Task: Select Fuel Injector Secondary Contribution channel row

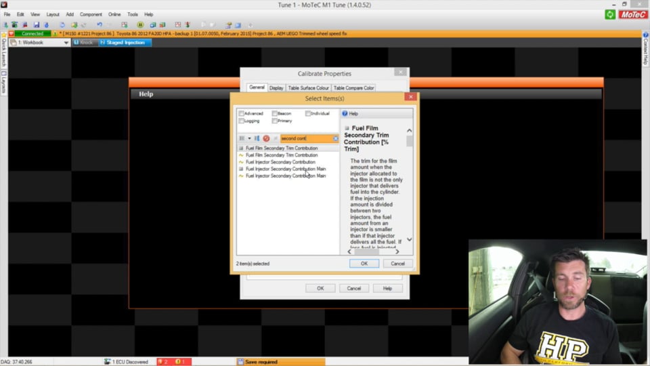Action: pos(288,162)
